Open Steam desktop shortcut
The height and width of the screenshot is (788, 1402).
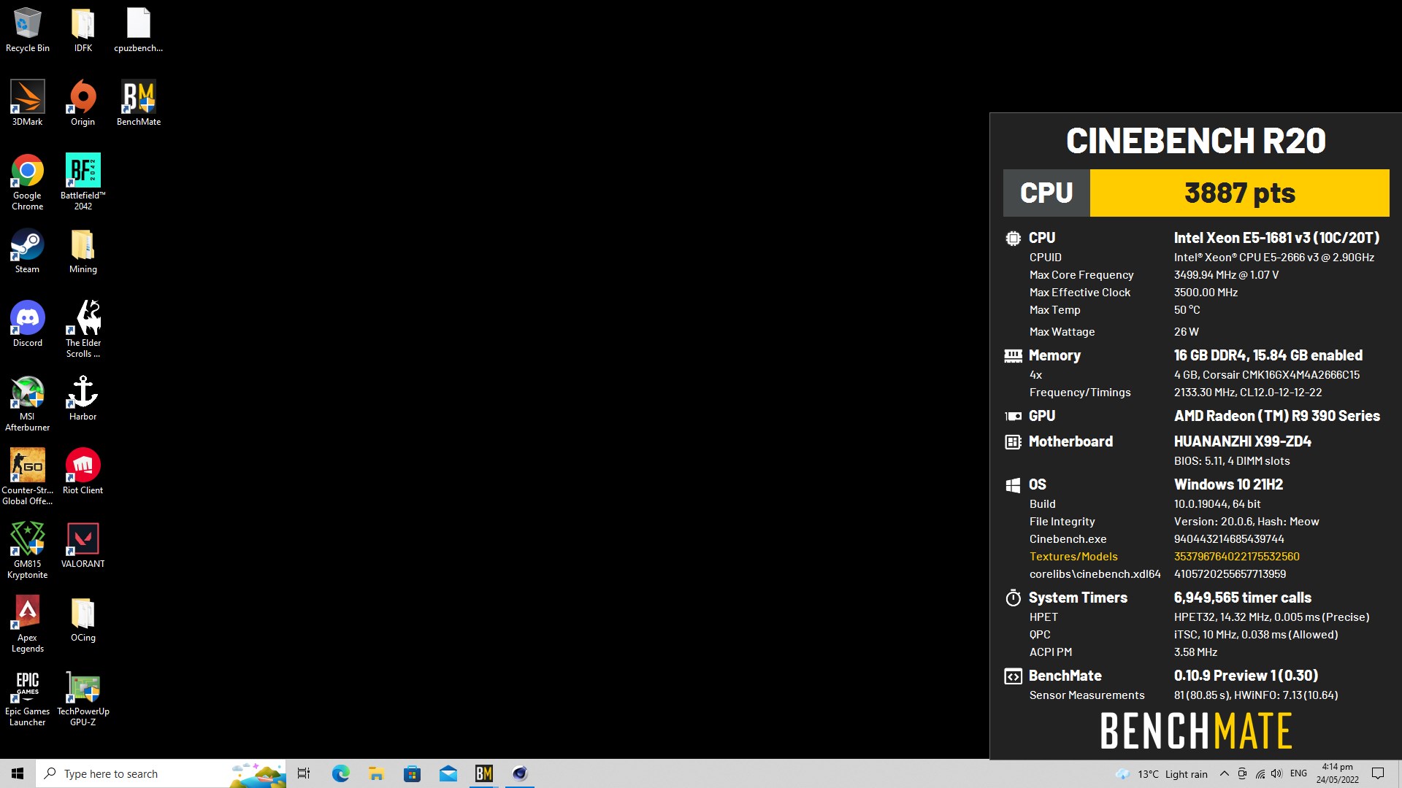(27, 251)
